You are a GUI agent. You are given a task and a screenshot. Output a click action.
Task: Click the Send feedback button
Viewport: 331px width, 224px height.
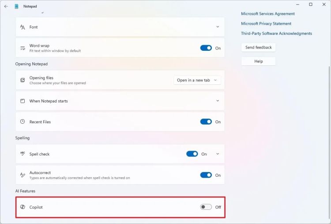[x=259, y=47]
